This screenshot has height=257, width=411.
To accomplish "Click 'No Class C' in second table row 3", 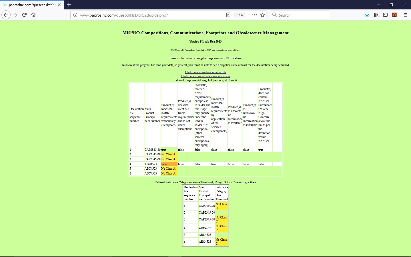I will coord(221,219).
